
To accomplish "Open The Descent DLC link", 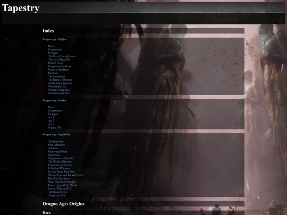I will (58, 192).
